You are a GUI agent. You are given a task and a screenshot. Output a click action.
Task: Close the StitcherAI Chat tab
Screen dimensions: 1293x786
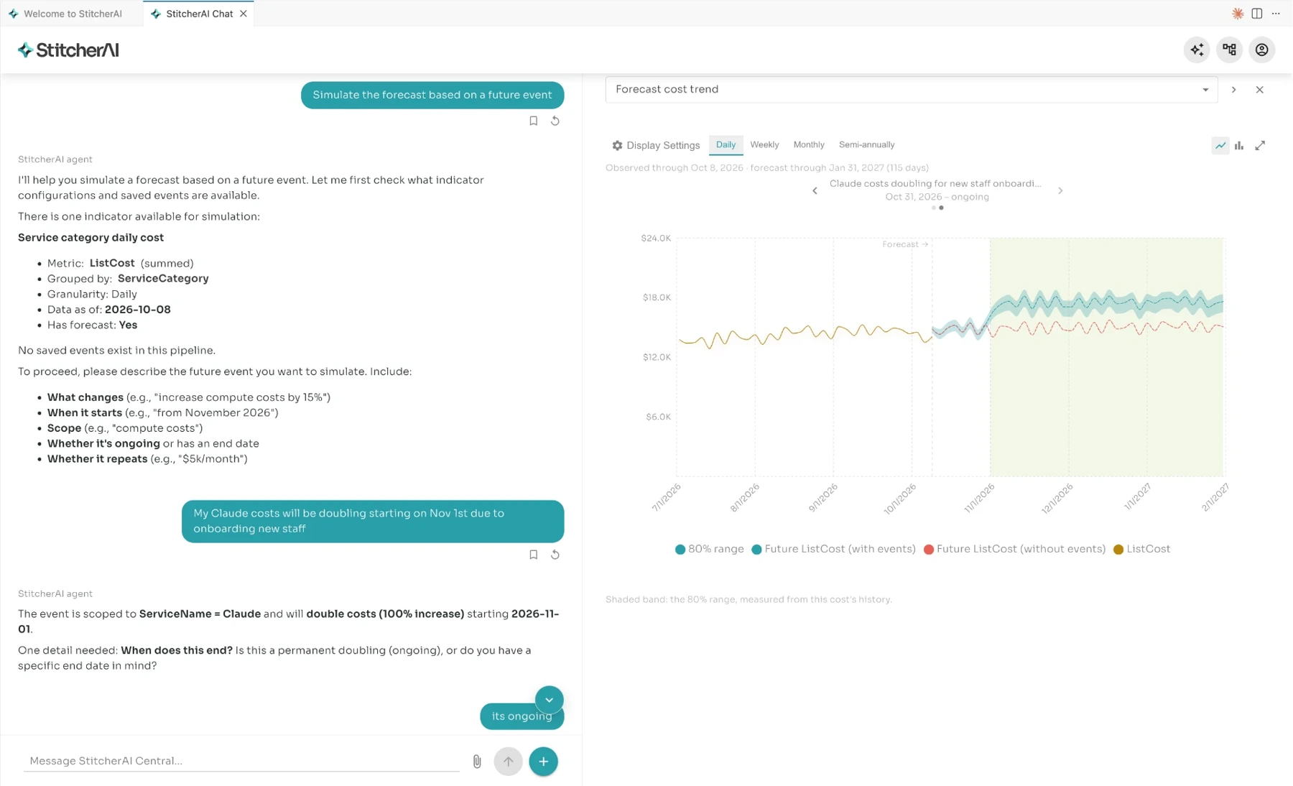[x=244, y=14]
